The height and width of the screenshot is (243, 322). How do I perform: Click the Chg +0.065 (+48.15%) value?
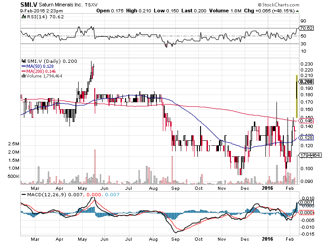pyautogui.click(x=270, y=11)
